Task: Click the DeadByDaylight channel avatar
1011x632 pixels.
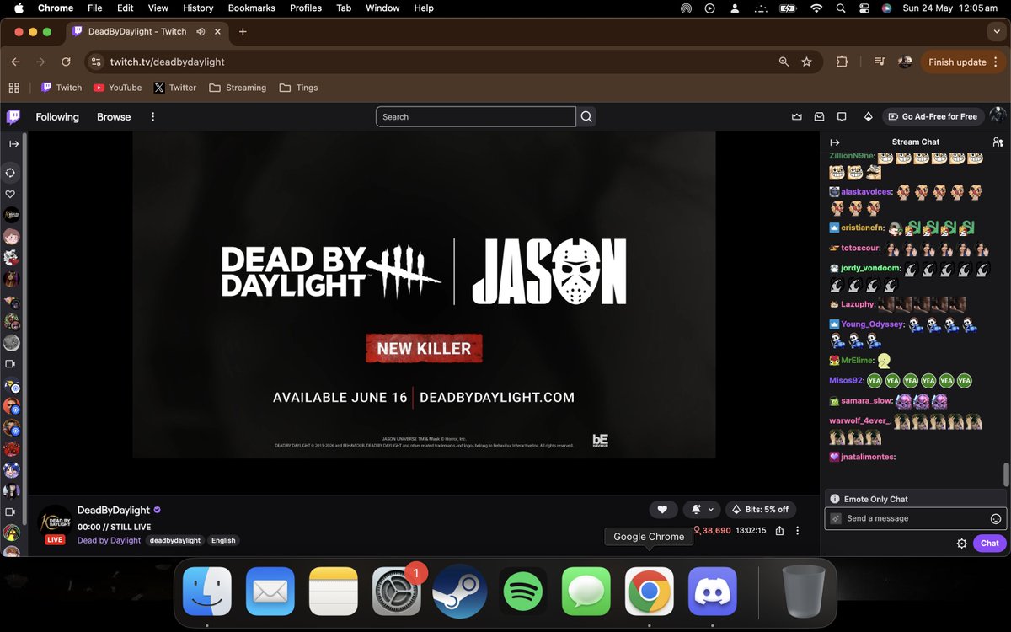Action: pyautogui.click(x=56, y=521)
